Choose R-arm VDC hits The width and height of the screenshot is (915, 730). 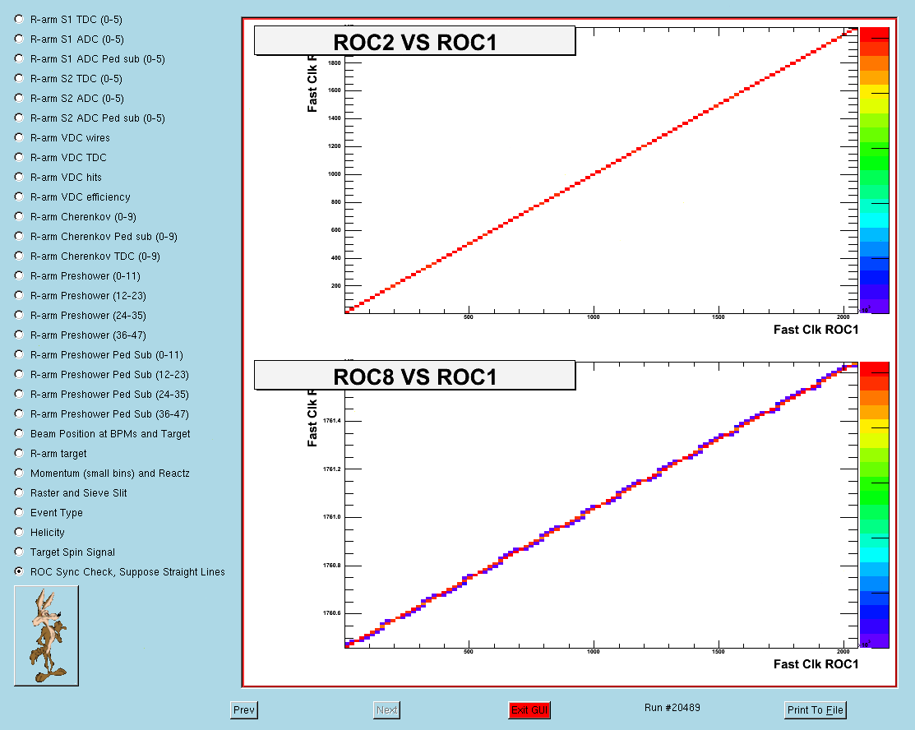(x=19, y=177)
